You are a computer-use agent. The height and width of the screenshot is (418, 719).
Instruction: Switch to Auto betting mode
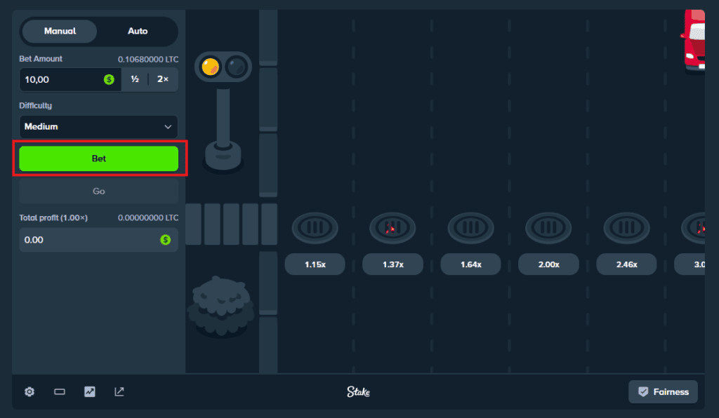(138, 32)
